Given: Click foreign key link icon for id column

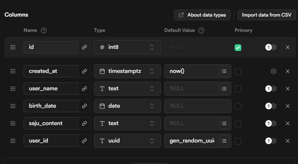Looking at the screenshot, I should (84, 47).
